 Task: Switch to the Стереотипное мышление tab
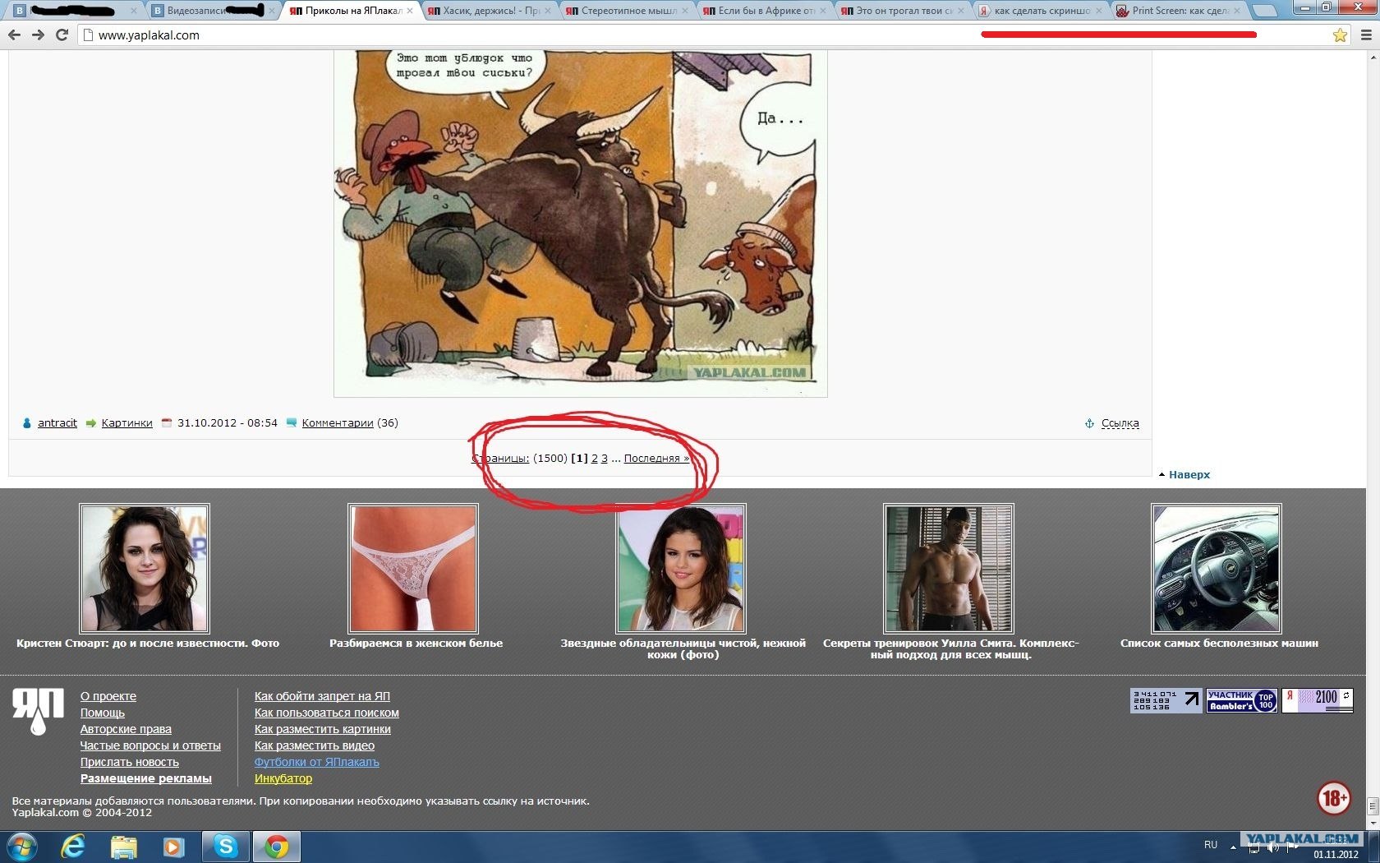627,11
